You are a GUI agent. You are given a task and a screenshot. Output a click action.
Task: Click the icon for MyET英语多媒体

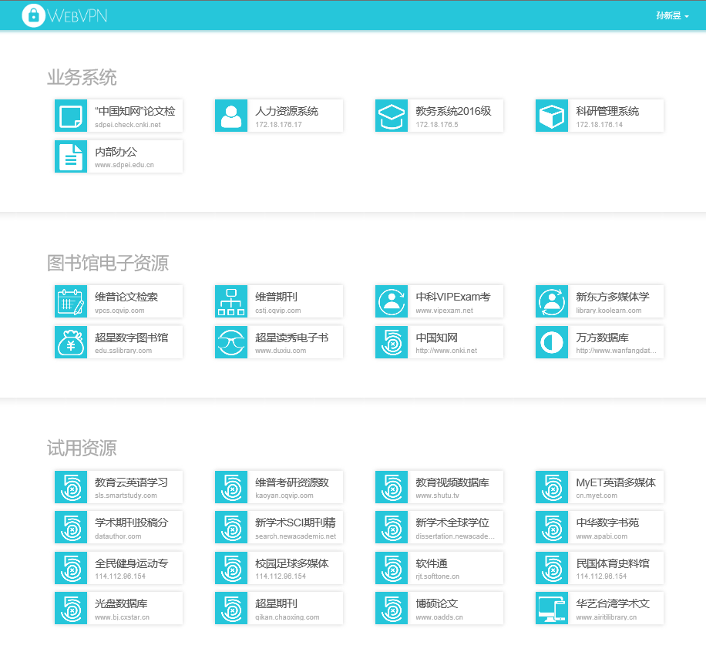tap(552, 487)
